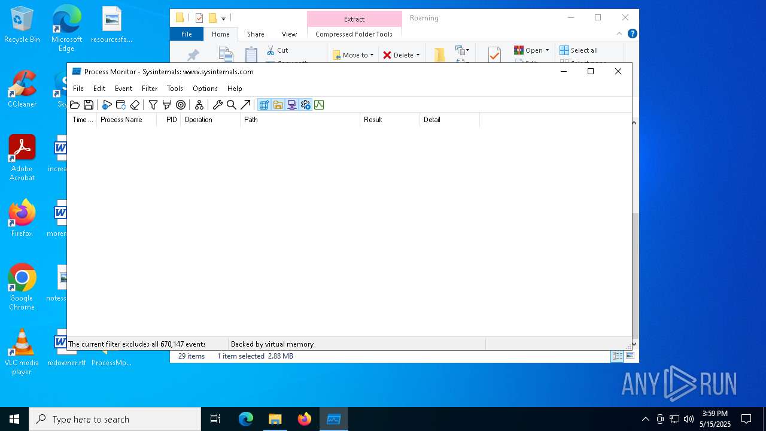Open the Edit menu in Process Monitor
Screen dimensions: 766x431
tap(99, 88)
